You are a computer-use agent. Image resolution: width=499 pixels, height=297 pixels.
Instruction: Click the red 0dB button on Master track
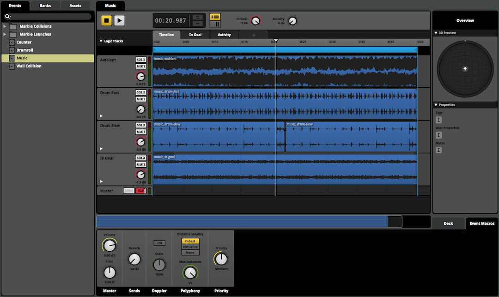click(x=140, y=191)
